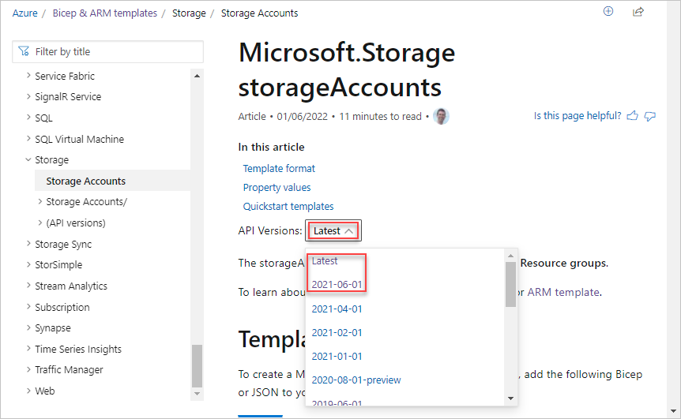
Task: Choose API version 2021-04-01
Action: (x=337, y=309)
